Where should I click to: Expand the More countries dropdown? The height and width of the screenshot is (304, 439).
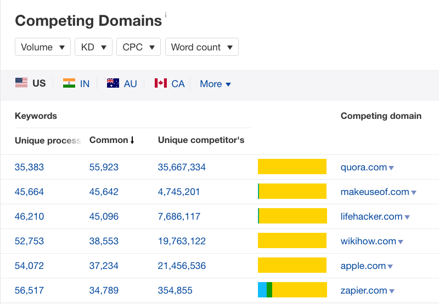[x=215, y=84]
